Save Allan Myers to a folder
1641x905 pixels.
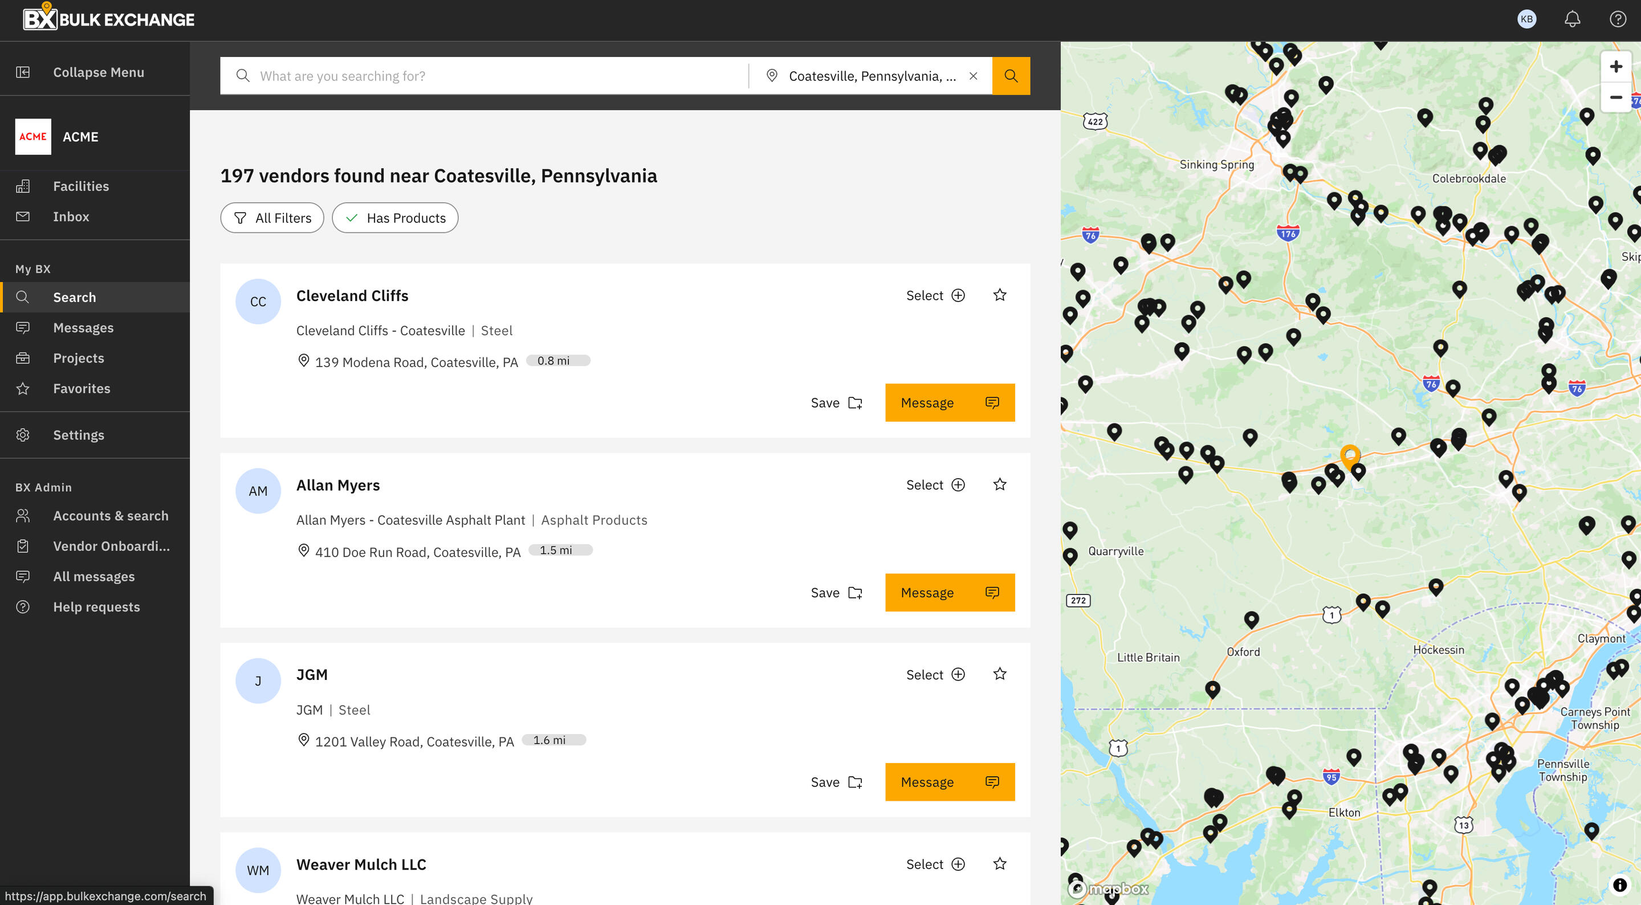836,592
